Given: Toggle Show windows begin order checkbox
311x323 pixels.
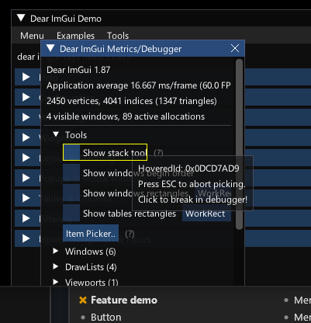Looking at the screenshot, I should (71, 172).
